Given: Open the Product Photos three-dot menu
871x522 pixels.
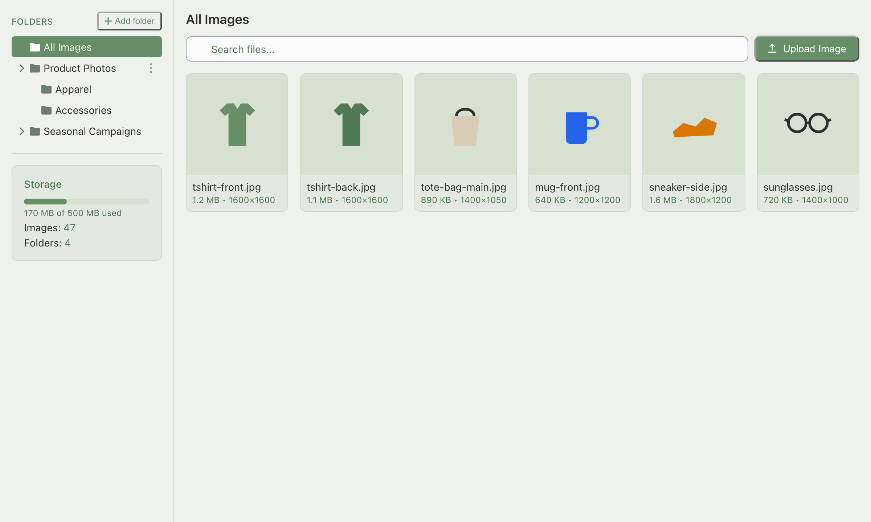Looking at the screenshot, I should click(151, 68).
